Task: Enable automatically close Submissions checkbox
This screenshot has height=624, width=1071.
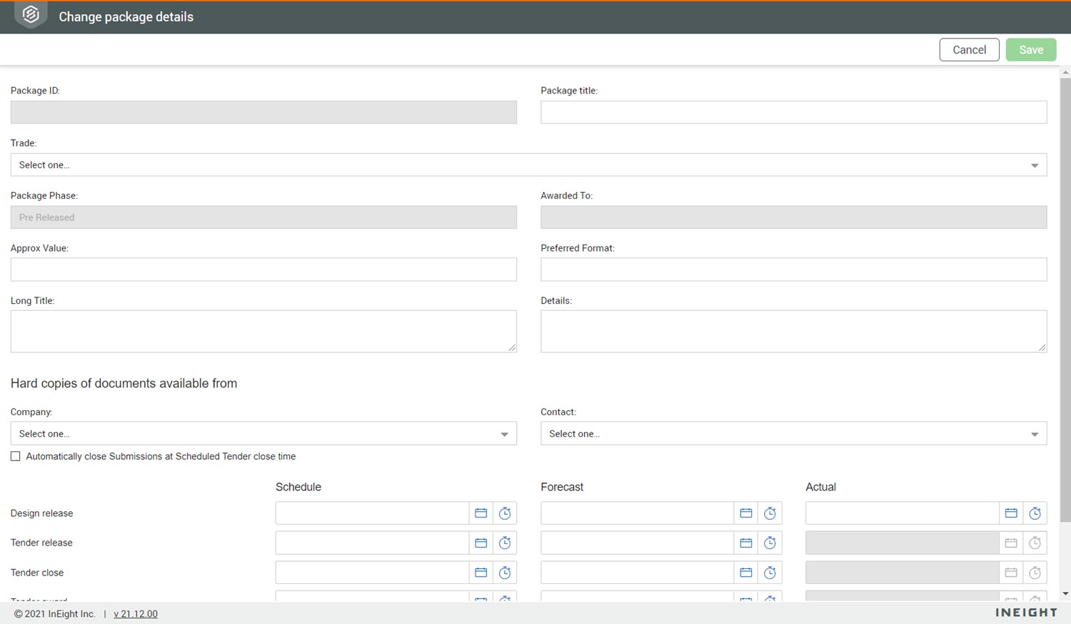Action: pos(16,456)
